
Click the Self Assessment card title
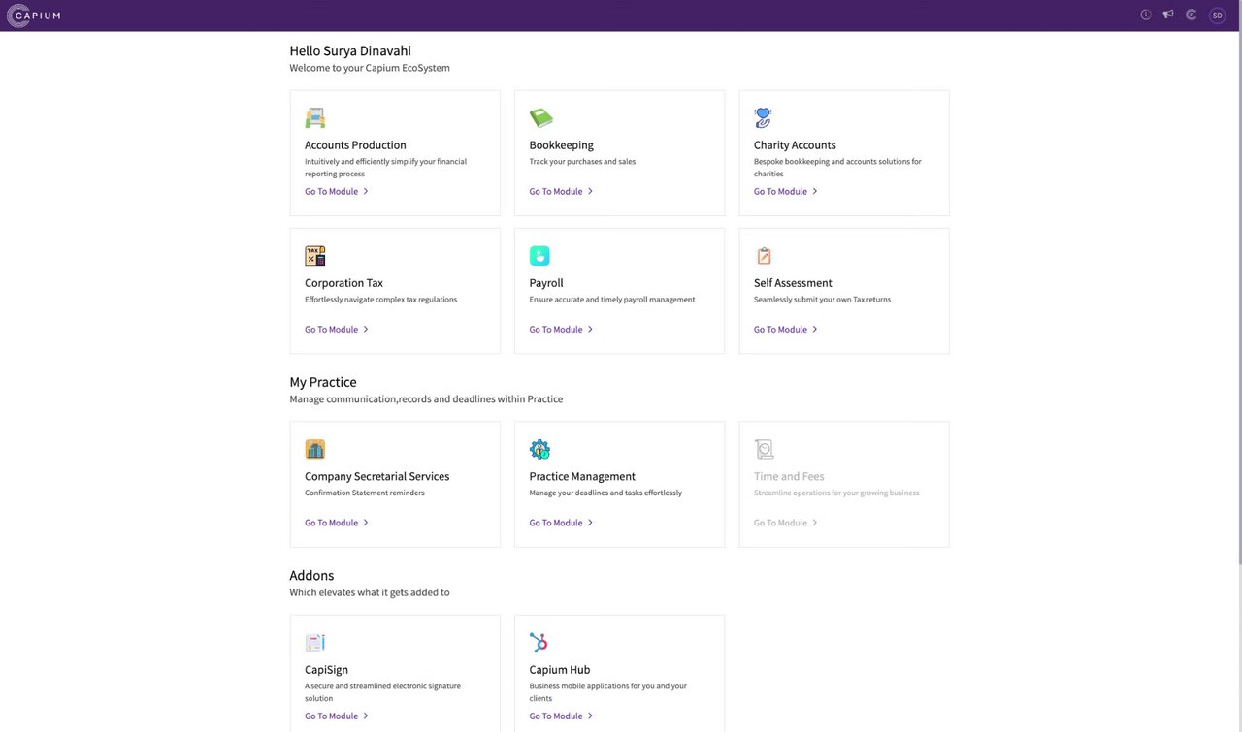793,283
